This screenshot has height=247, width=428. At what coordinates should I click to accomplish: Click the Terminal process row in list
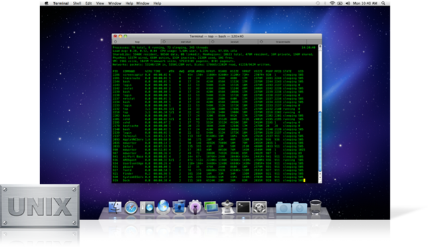[x=208, y=136]
